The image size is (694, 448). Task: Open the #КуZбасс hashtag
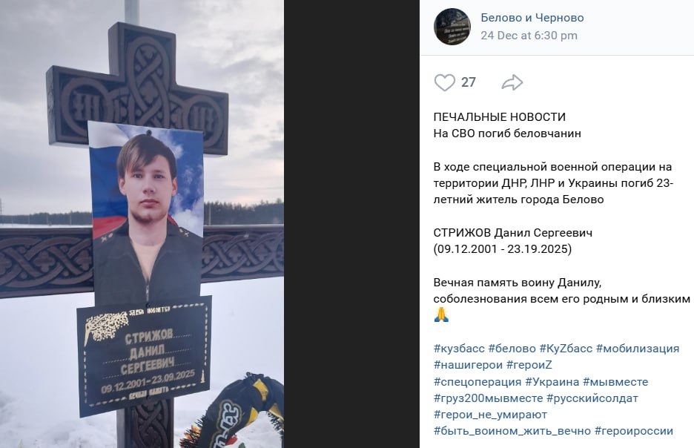(x=566, y=349)
